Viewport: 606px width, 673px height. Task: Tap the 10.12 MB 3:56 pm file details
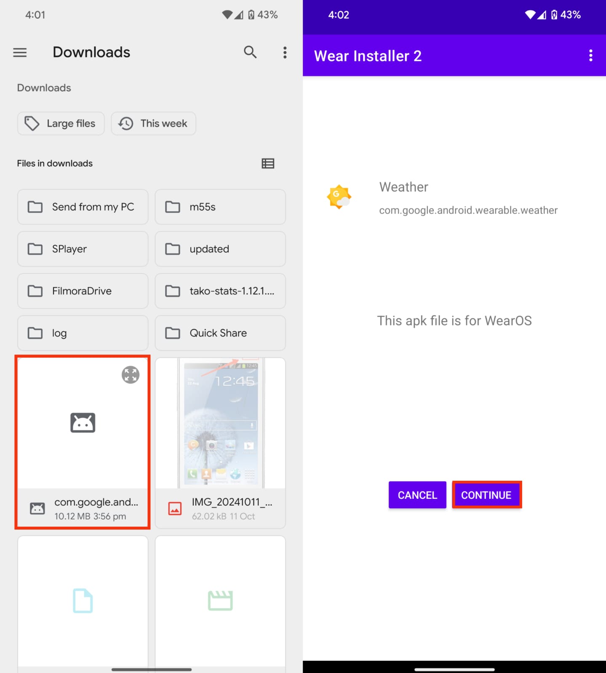90,516
